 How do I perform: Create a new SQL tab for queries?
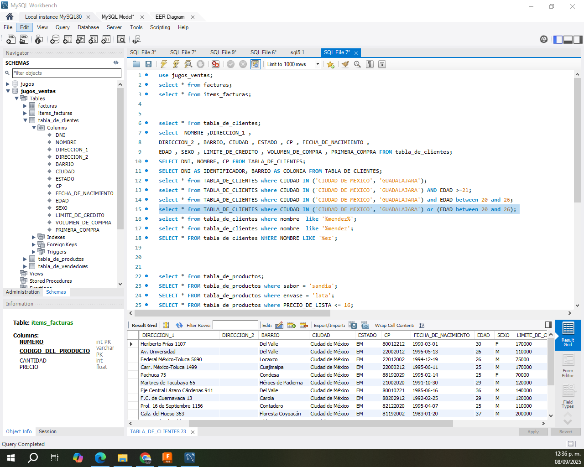[11, 40]
